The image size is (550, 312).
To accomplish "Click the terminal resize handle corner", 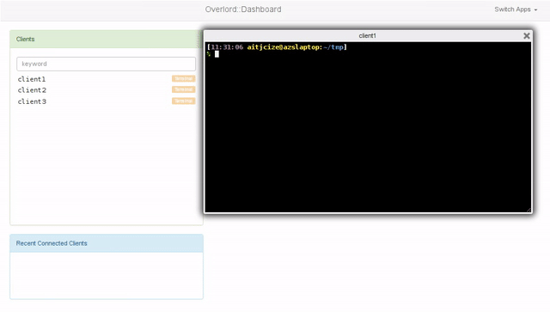I will 529,210.
